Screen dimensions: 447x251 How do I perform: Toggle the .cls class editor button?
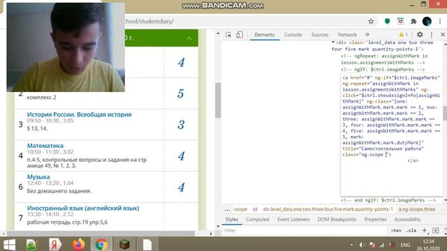(411, 231)
